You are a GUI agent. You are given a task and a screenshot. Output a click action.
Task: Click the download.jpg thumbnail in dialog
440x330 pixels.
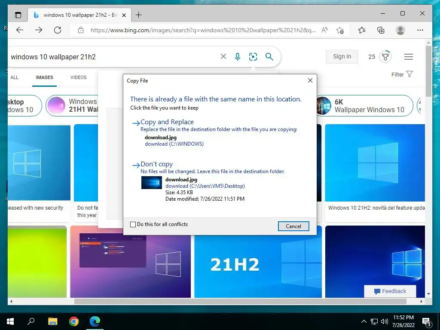(x=152, y=182)
